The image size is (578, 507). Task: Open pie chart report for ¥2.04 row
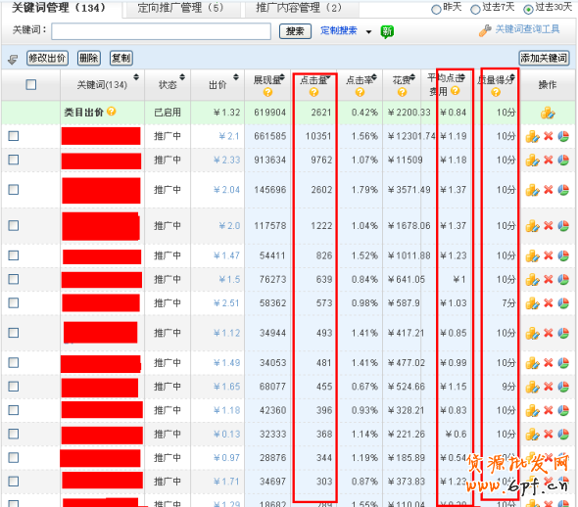click(x=563, y=190)
